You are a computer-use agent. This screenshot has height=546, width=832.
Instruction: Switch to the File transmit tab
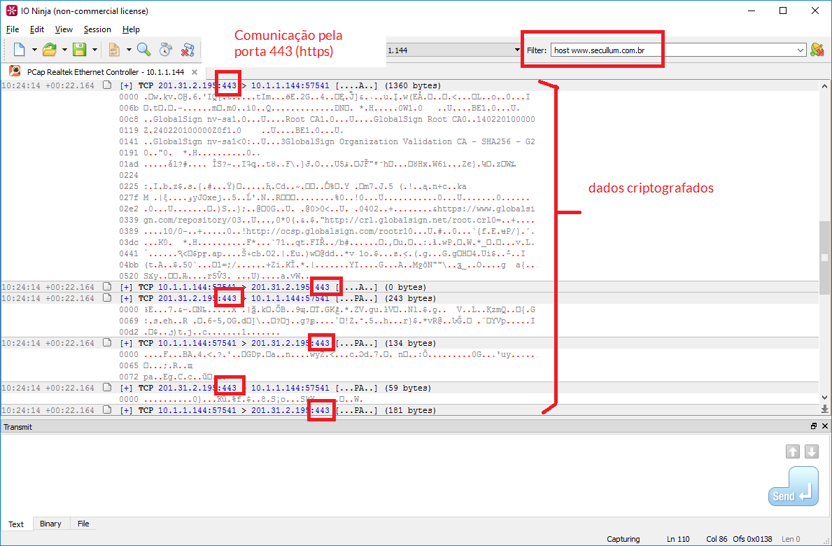click(x=83, y=524)
